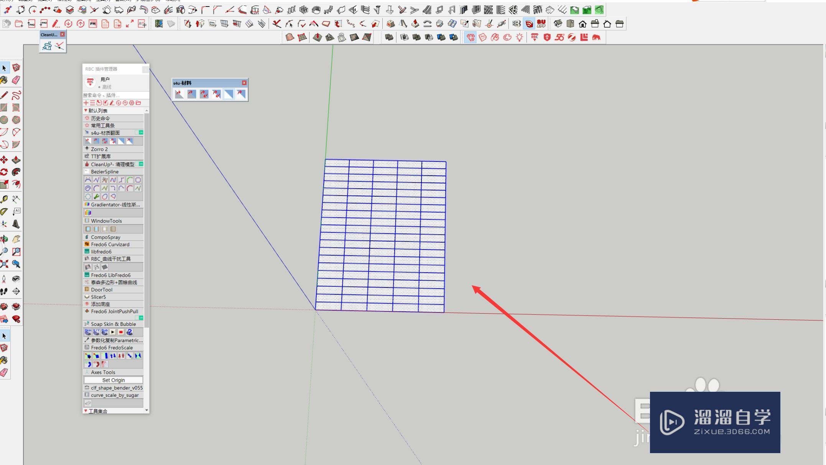Close the s4u-材料 floating toolbar
Image resolution: width=826 pixels, height=465 pixels.
pyautogui.click(x=244, y=83)
